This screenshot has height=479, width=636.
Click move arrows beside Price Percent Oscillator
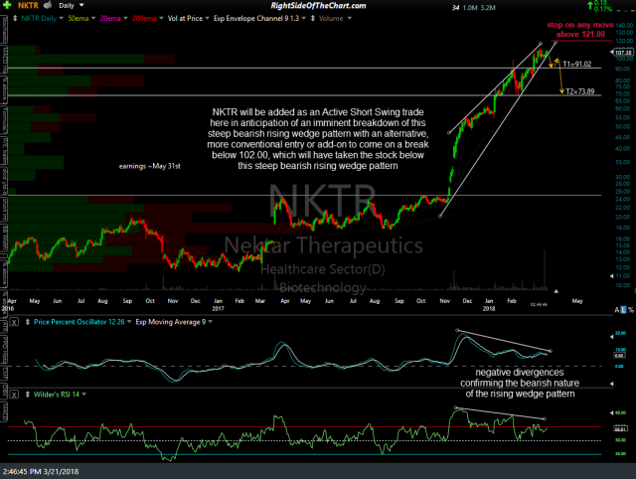tap(28, 322)
